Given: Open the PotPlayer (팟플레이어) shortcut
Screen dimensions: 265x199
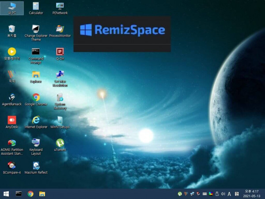Looking at the screenshot, I should click(12, 54).
